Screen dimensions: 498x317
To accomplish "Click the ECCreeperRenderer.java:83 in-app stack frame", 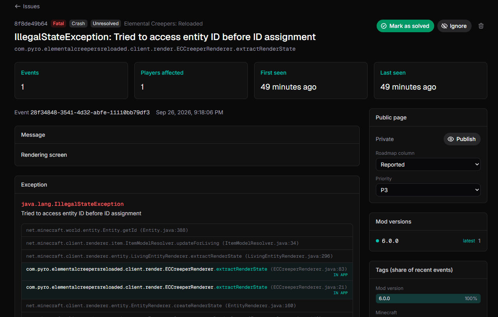I will coord(187,271).
